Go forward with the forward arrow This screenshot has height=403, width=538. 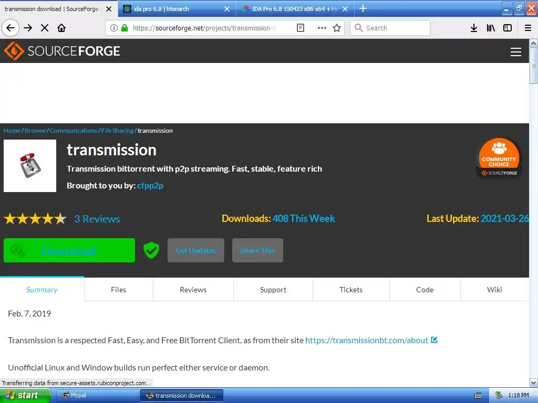pyautogui.click(x=28, y=28)
